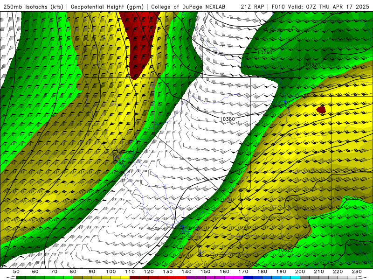This screenshot has height=280, width=373.
Task: Pick the magenta swatch under the 160 label
Action: pyautogui.click(x=229, y=278)
